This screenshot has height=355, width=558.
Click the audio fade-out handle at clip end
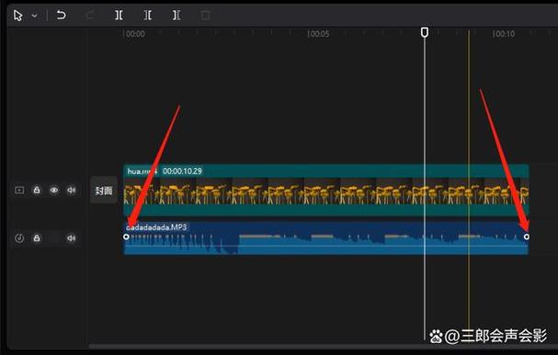527,237
